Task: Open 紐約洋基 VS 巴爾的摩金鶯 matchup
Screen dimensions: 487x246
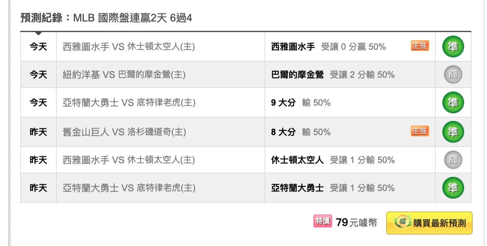Action: tap(124, 74)
